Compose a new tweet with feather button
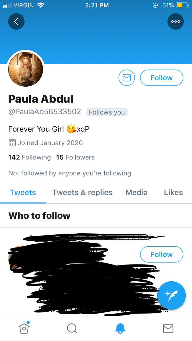The image size is (192, 341). pos(172,296)
